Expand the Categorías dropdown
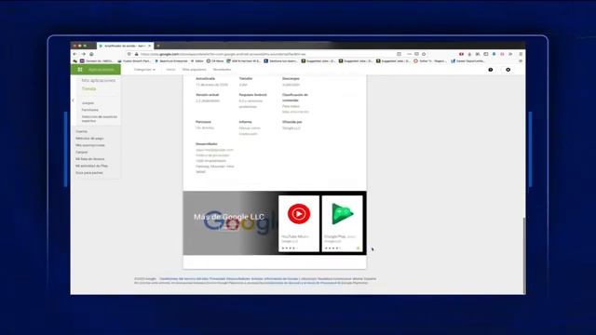The width and height of the screenshot is (596, 335). point(144,70)
